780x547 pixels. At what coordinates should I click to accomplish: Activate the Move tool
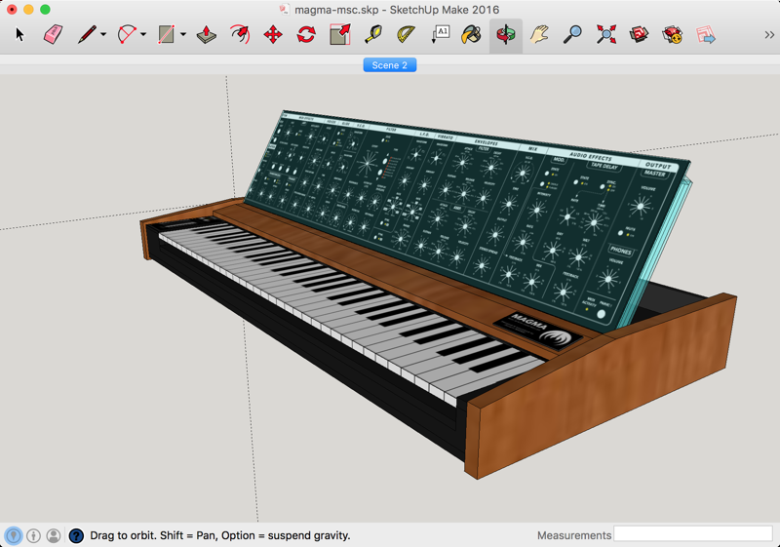click(273, 35)
